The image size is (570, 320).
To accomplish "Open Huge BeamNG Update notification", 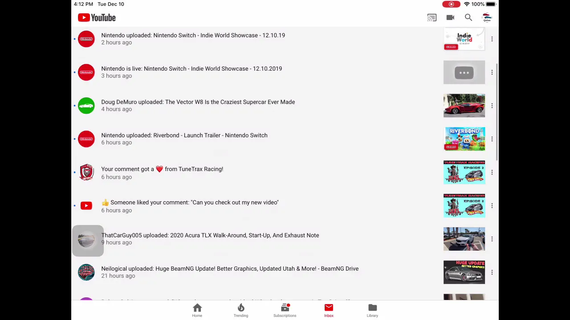I will 230,269.
